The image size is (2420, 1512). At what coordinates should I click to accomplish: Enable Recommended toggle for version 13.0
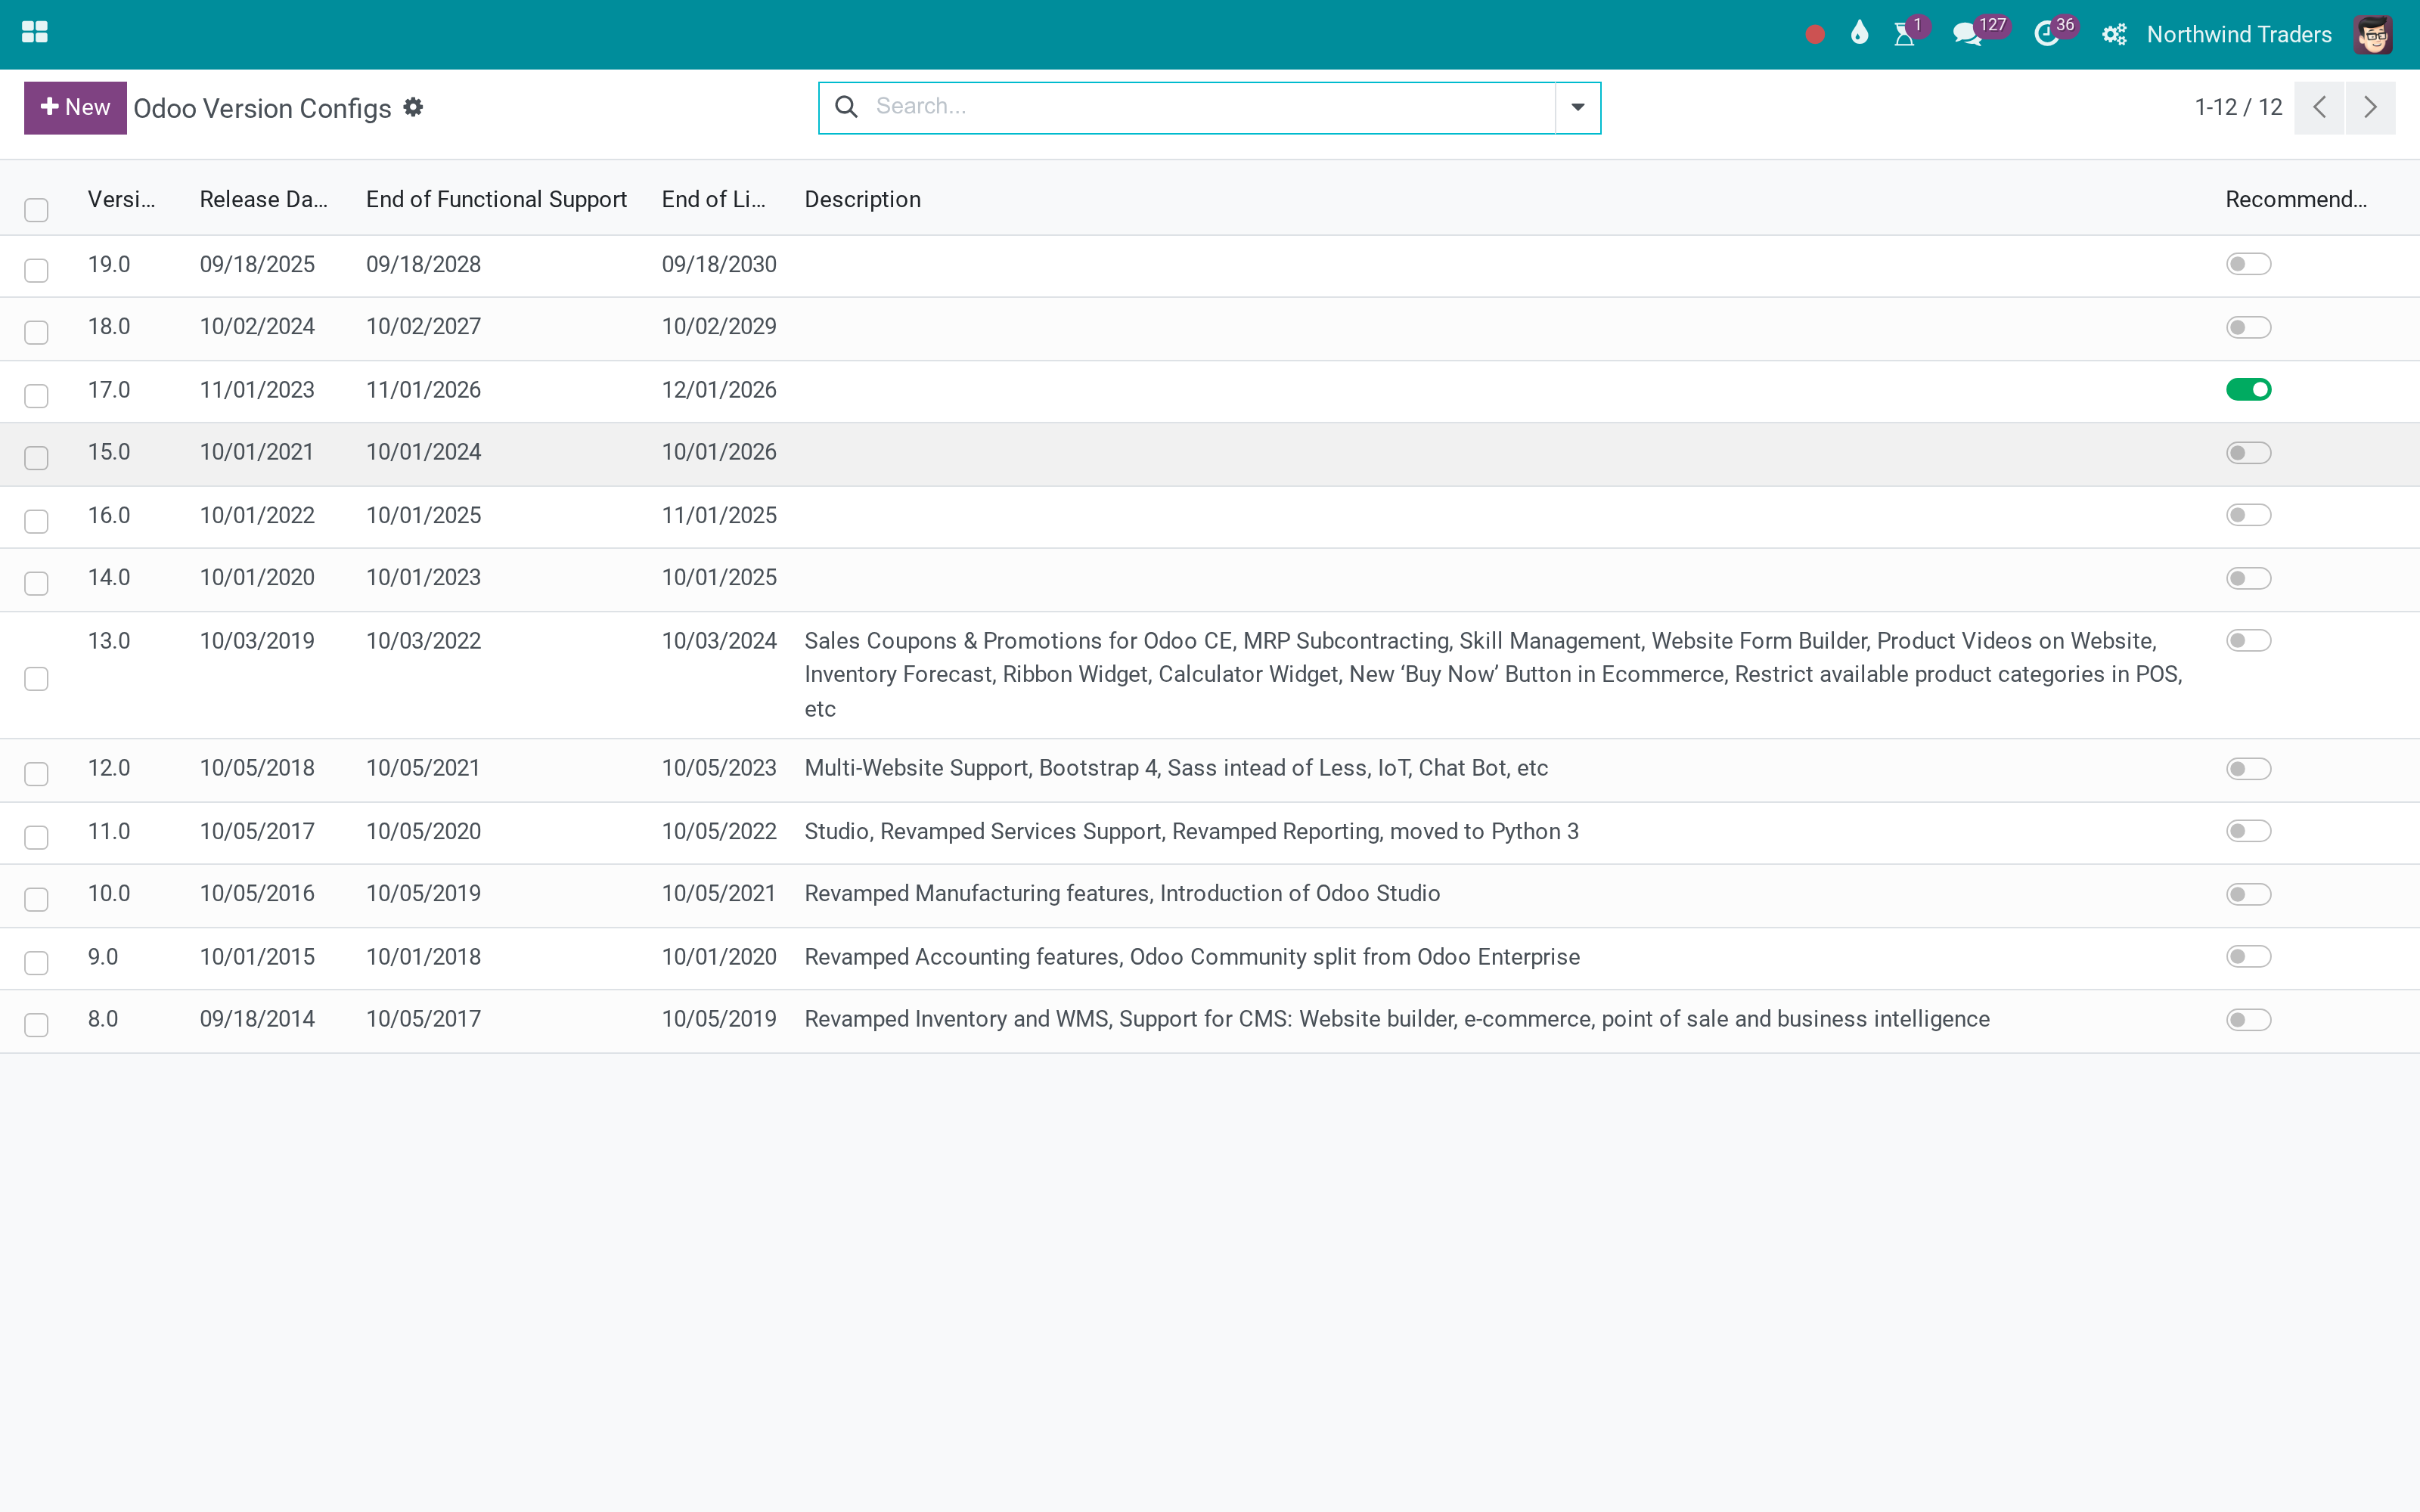click(2248, 640)
